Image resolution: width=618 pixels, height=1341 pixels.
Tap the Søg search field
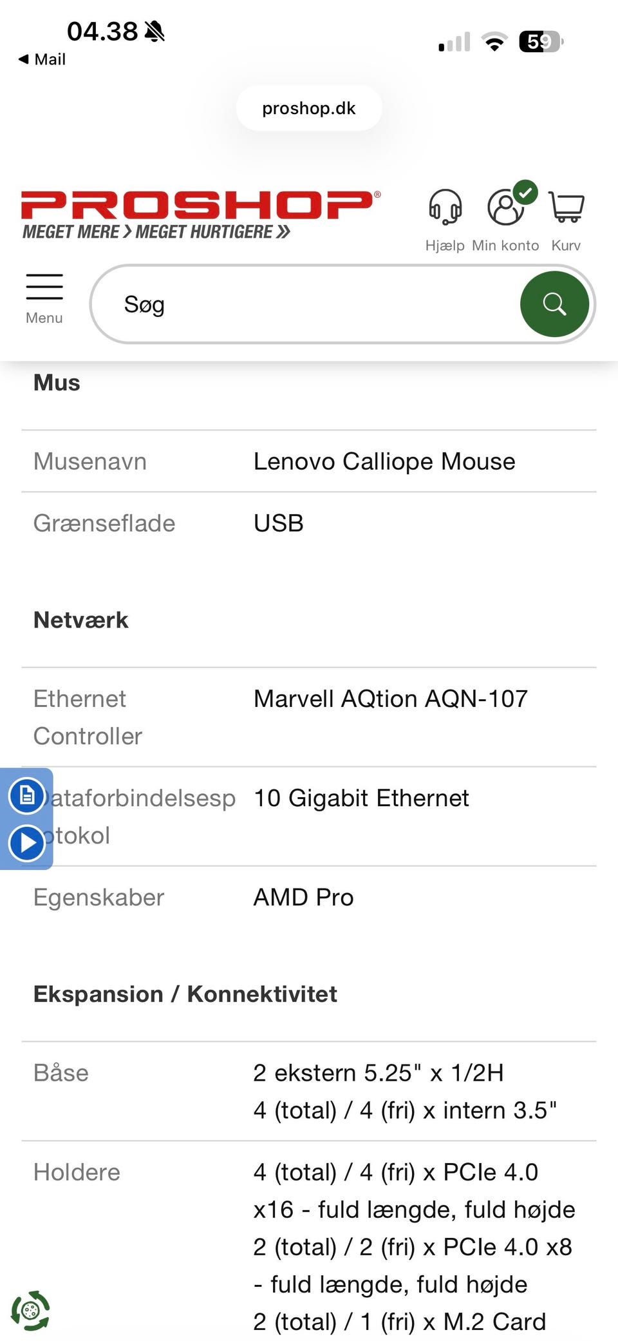click(309, 304)
